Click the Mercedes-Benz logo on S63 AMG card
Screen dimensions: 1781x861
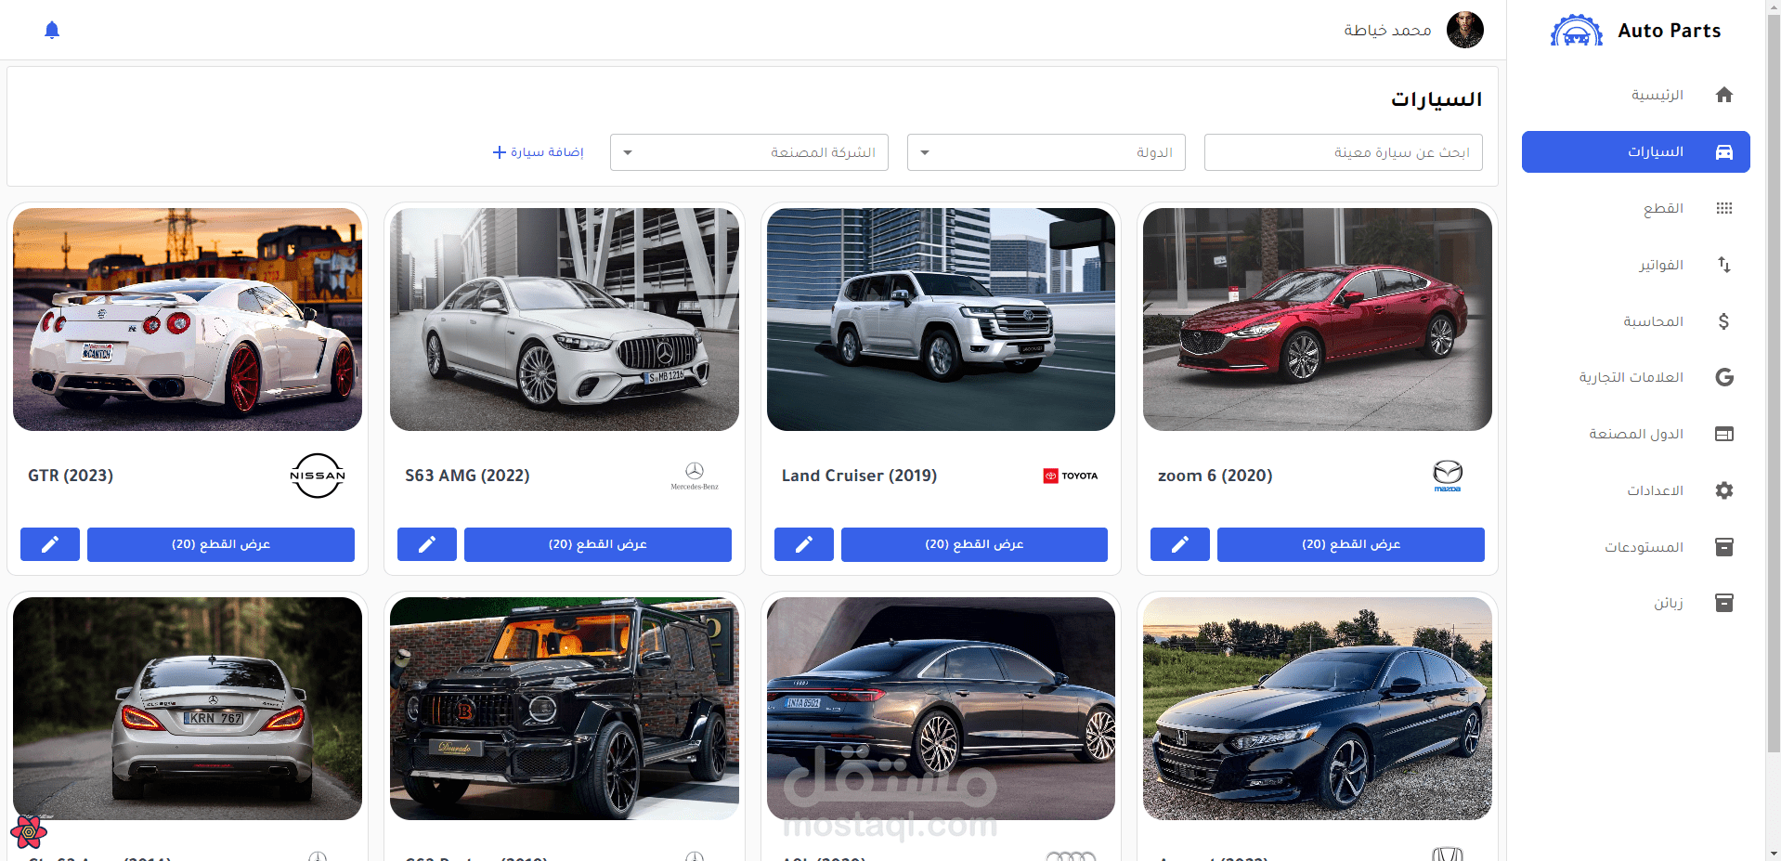pos(695,476)
